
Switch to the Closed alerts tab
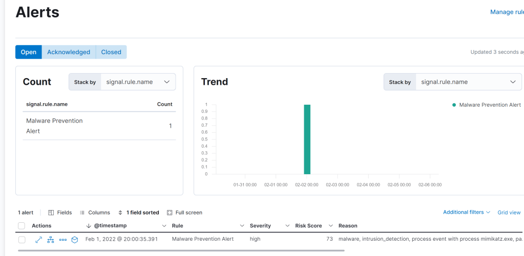tap(111, 52)
